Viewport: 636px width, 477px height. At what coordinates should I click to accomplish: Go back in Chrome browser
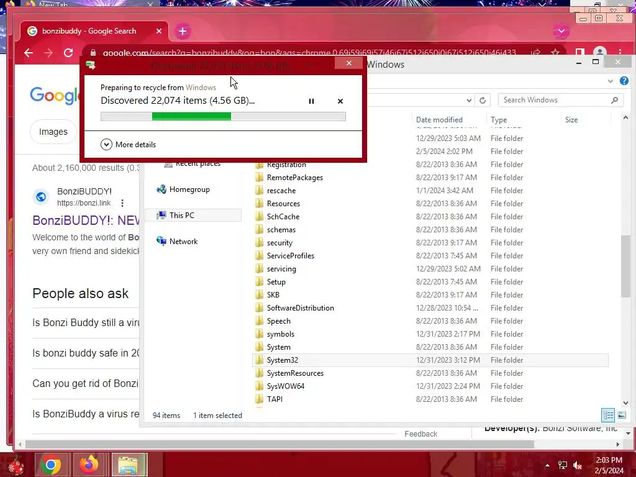point(29,53)
